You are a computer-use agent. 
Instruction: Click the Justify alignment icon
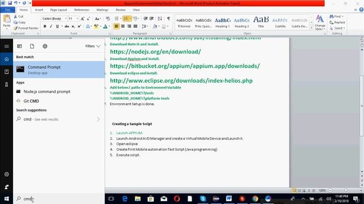click(x=135, y=27)
